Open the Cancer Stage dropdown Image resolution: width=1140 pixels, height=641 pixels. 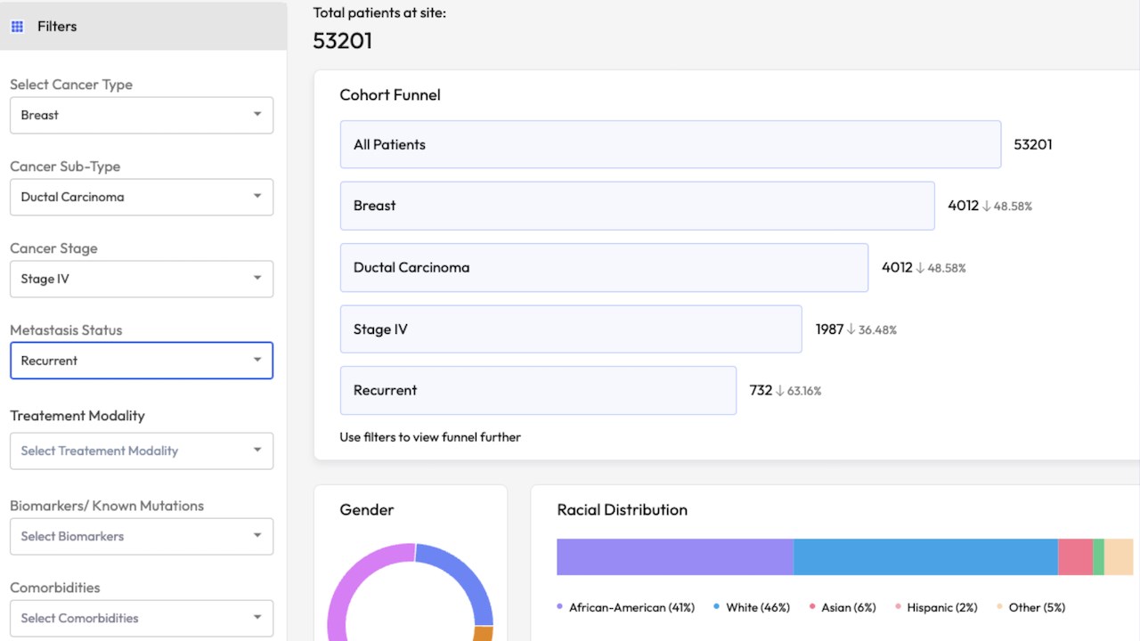point(141,279)
